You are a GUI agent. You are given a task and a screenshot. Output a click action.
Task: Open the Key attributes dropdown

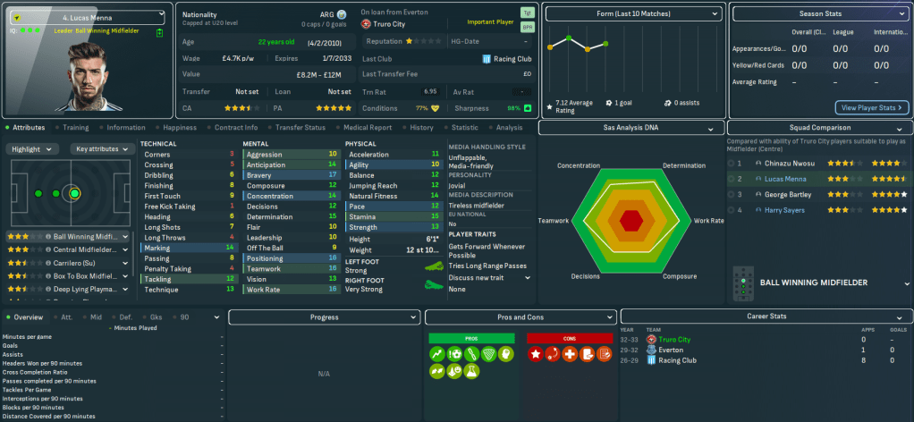click(101, 149)
